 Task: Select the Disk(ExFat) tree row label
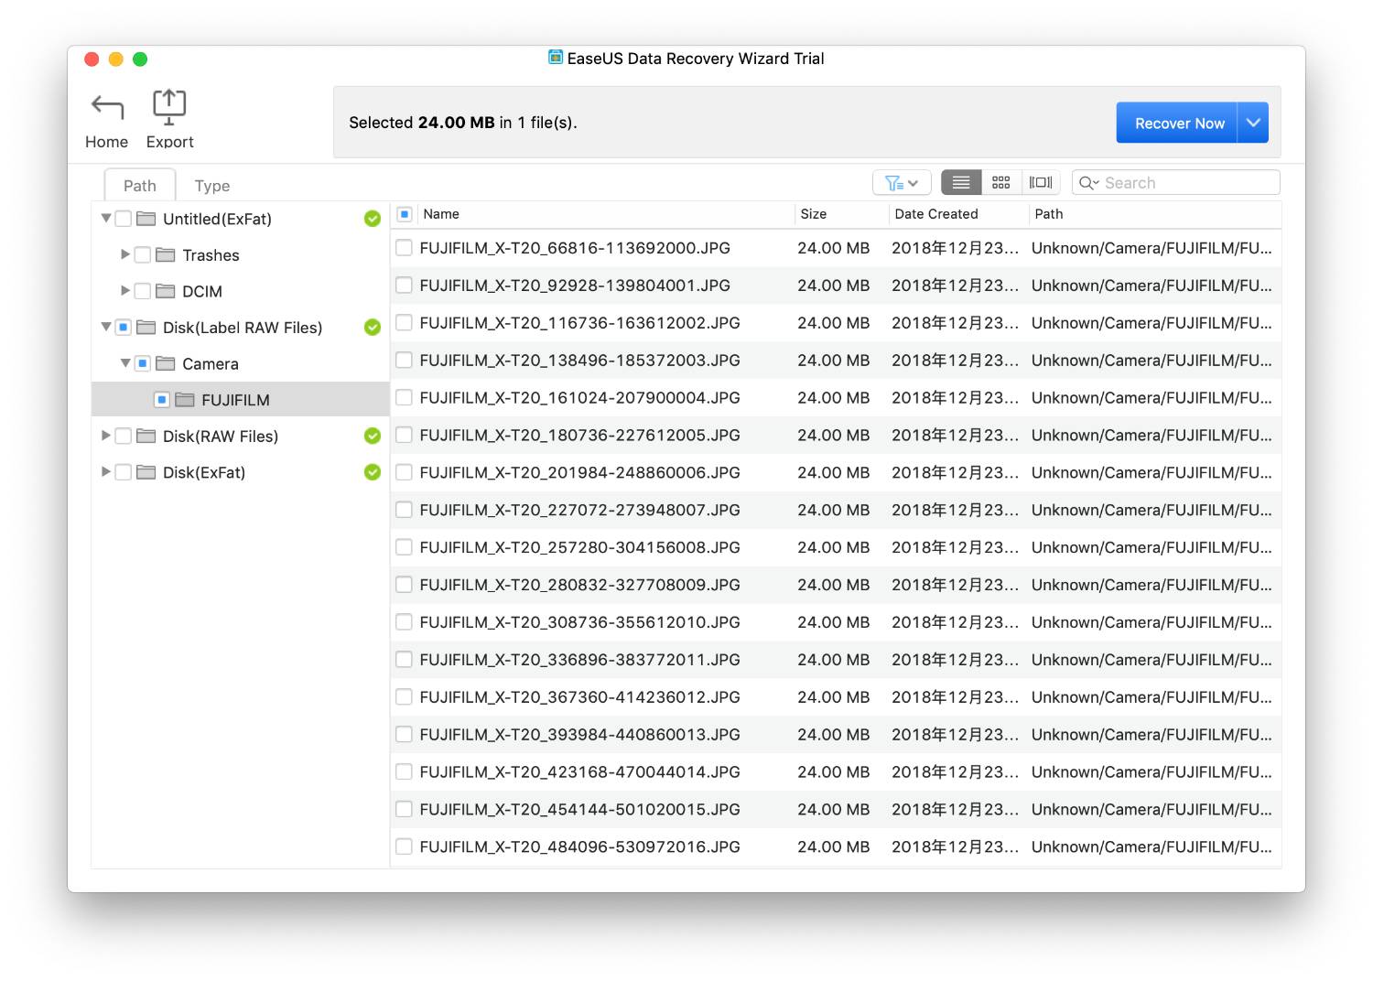coord(204,472)
